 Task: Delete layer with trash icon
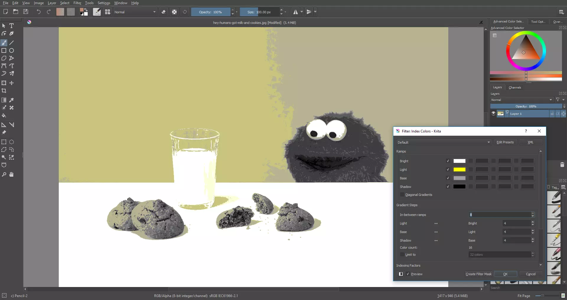562,165
